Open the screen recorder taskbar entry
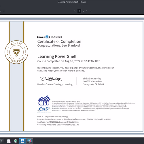The width and height of the screenshot is (144, 144). click(29, 141)
